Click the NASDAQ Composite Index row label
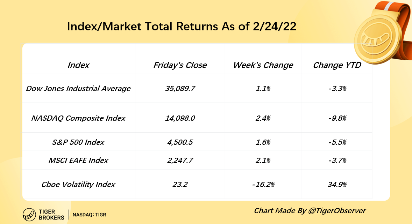The height and width of the screenshot is (224, 412). click(78, 118)
